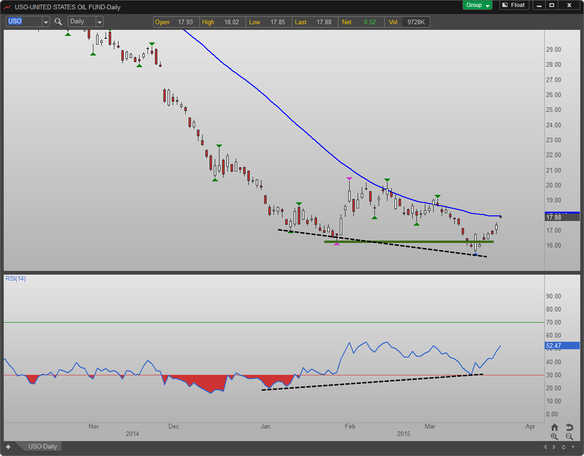
Task: Click the 17.88 last price marker
Action: point(562,217)
